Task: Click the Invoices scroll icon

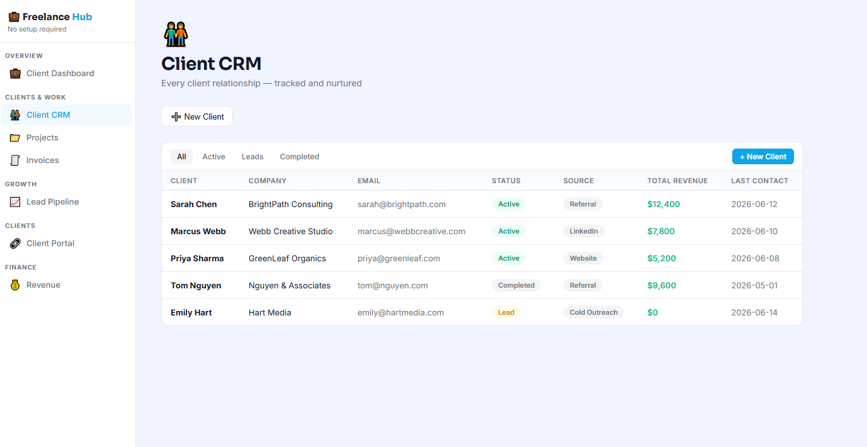Action: pyautogui.click(x=15, y=161)
